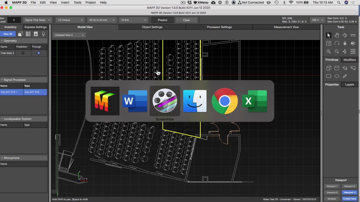Viewport: 360px width, 202px height.
Task: Select the move arrows tool
Action: tap(345, 51)
